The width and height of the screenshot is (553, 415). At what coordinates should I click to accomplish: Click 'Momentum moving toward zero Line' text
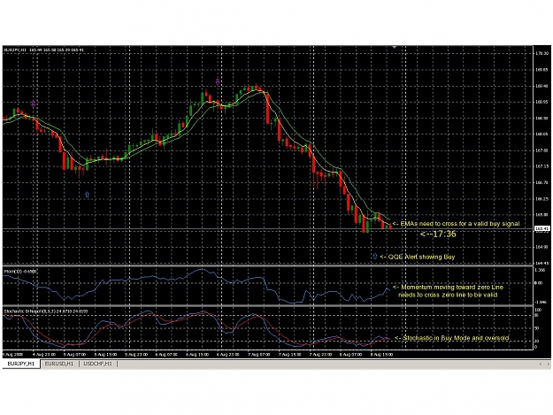pos(448,288)
